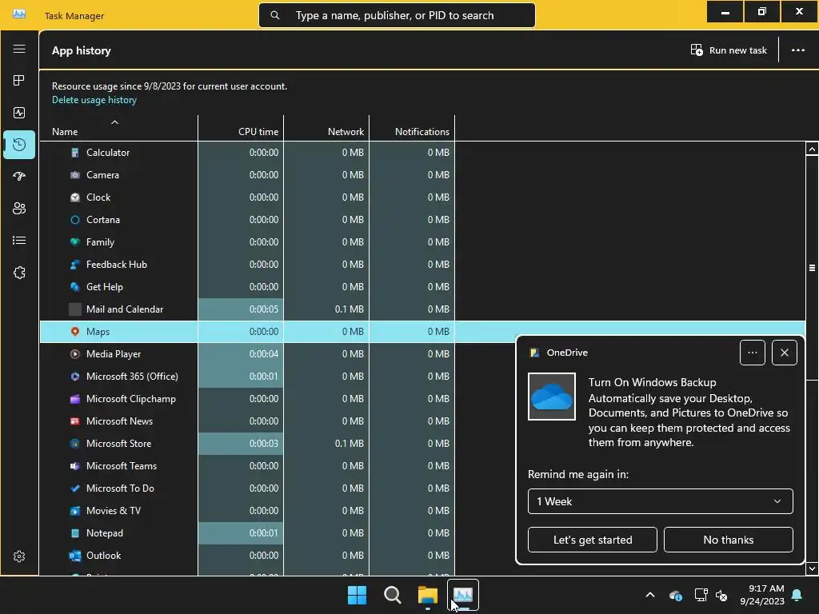Click the OneDrive cloud tray icon
Image resolution: width=819 pixels, height=614 pixels.
[x=676, y=595]
